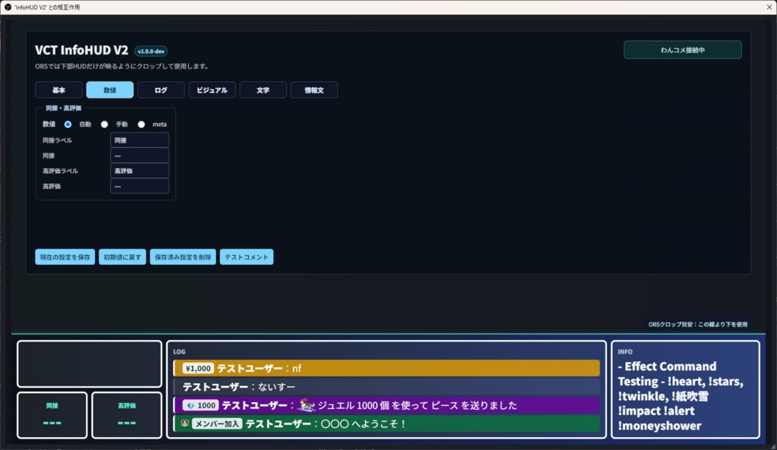777x450 pixels.
Task: Click the ○○○ へようこそ！ message
Action: tap(363, 423)
